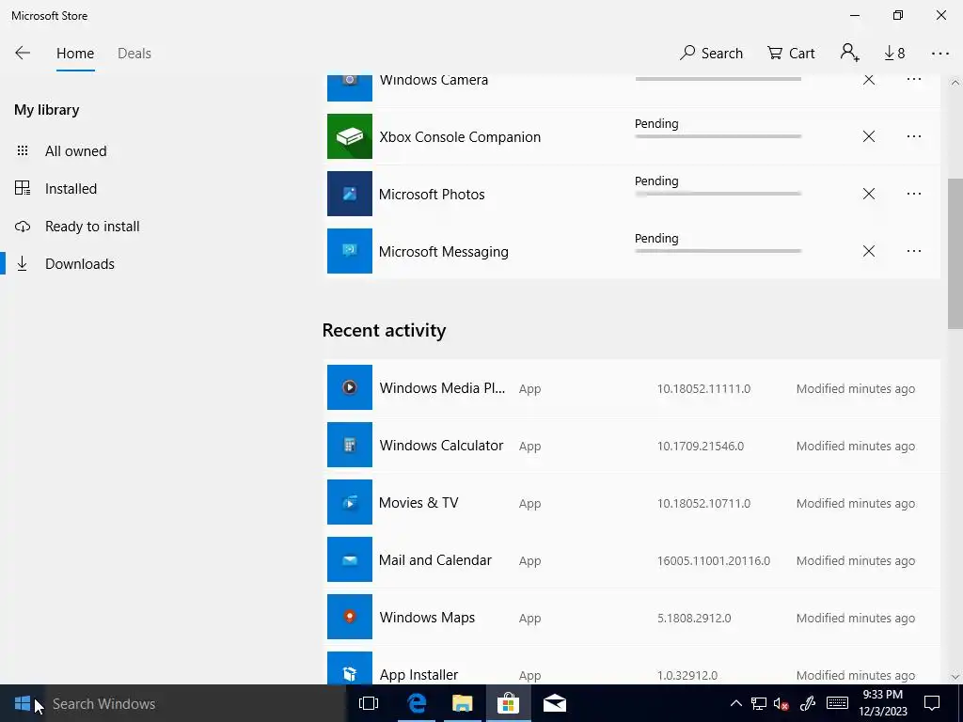This screenshot has height=722, width=963.
Task: Click the Movies & TV name text
Action: click(x=418, y=503)
